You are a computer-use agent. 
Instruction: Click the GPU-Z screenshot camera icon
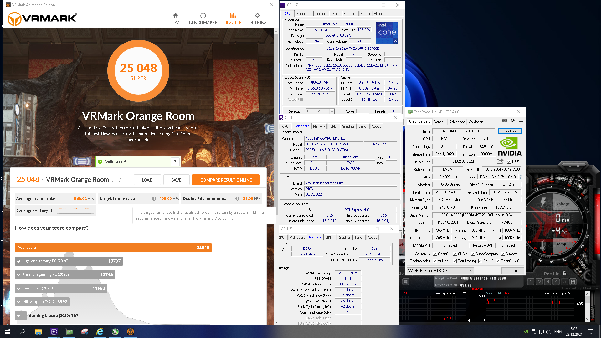504,120
